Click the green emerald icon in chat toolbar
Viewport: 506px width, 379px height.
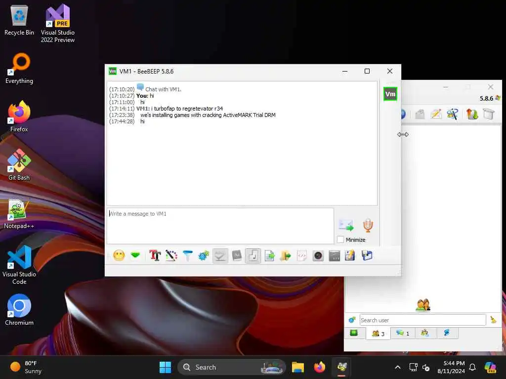(x=135, y=256)
